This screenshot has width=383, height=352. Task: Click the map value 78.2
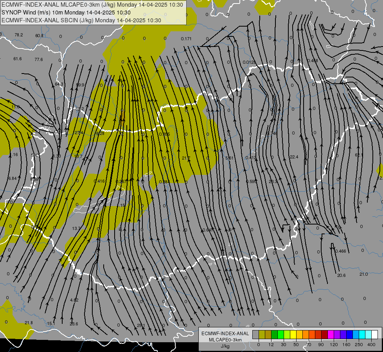[x=18, y=35]
